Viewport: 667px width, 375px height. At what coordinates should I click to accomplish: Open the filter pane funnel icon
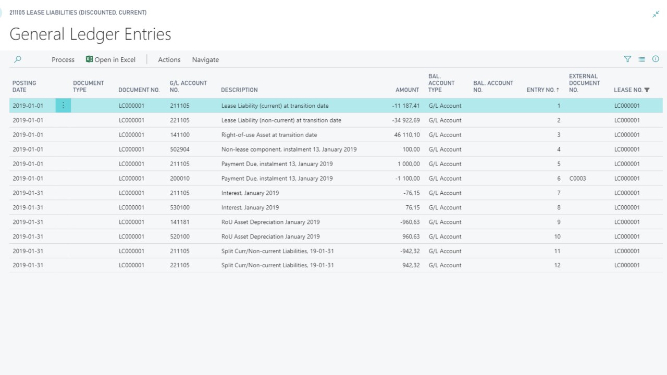pyautogui.click(x=627, y=59)
